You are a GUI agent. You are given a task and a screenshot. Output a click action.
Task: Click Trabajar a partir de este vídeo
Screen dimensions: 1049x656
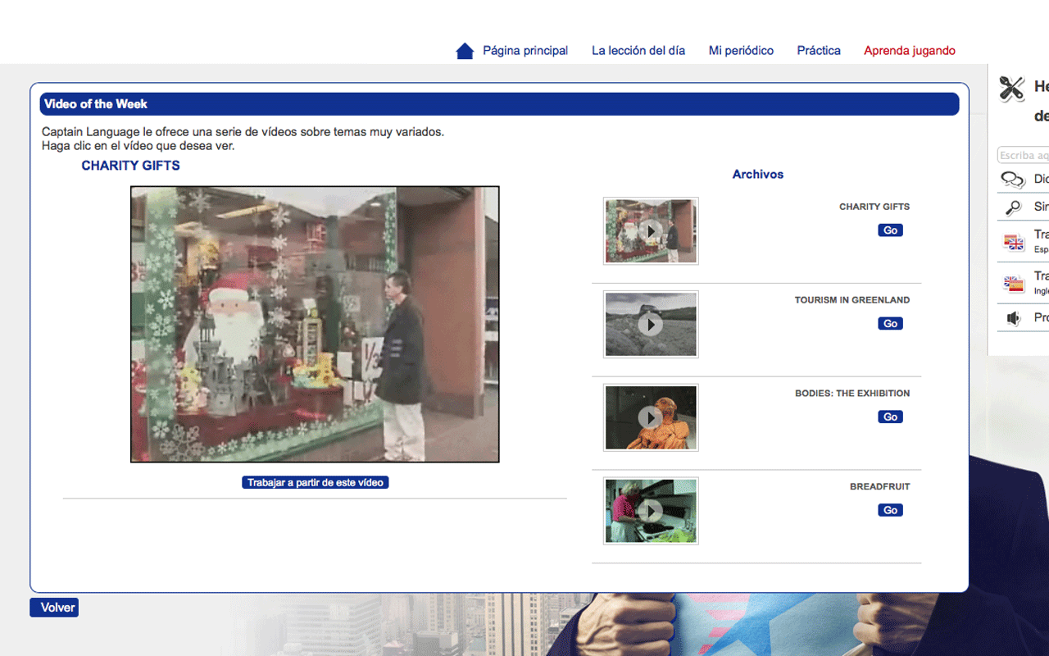(x=316, y=483)
